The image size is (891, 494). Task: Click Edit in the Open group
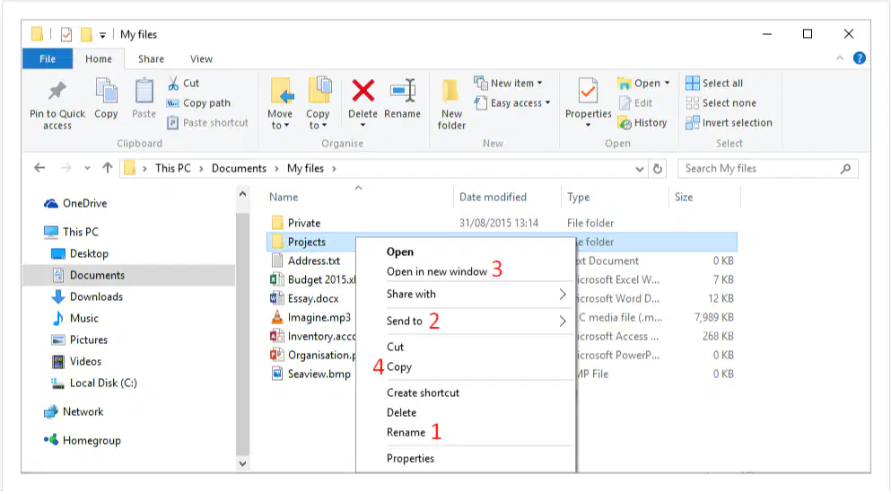point(636,103)
